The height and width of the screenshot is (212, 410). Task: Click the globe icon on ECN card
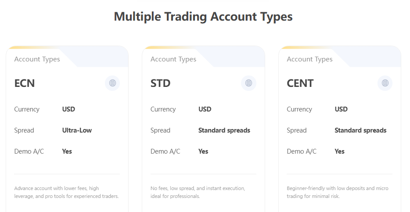(112, 83)
